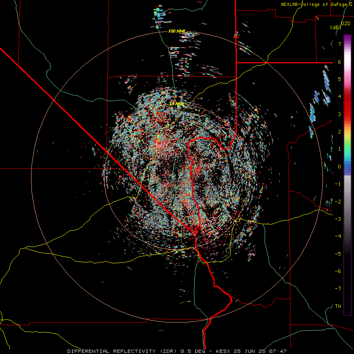
Task: Click the TH threshold label on legend
Action: tap(338, 306)
